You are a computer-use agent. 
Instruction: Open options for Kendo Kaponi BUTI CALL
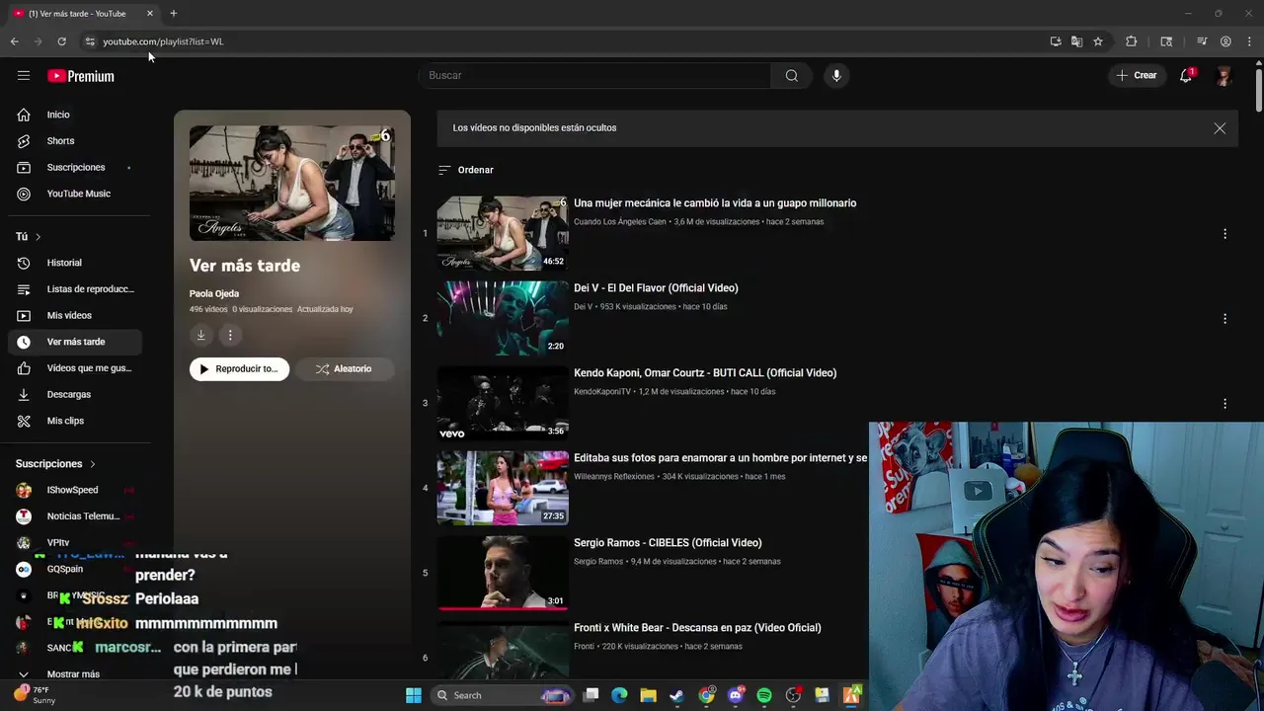[x=1224, y=404]
